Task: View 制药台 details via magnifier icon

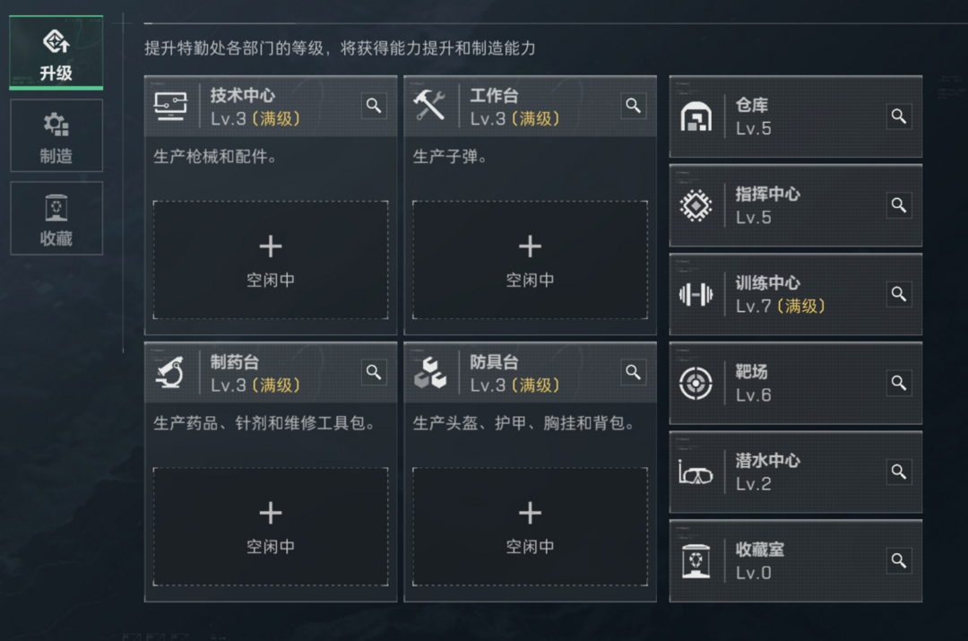Action: [374, 372]
